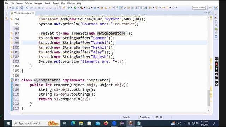The height and width of the screenshot is (127, 226).
Task: Click the New Java Class icon
Action: coord(95,8)
